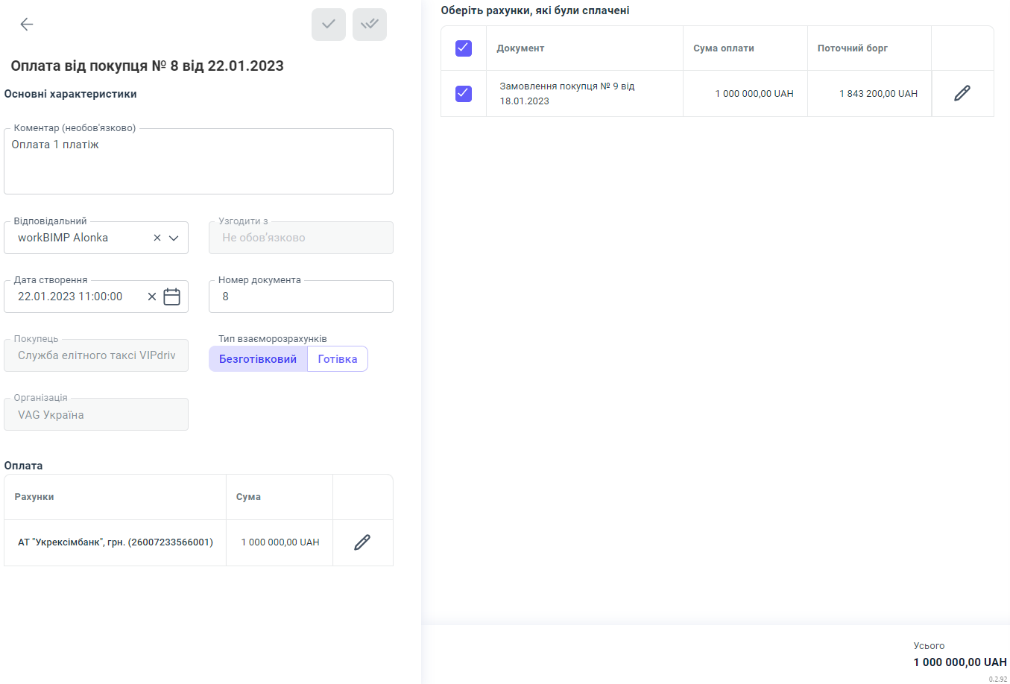Image resolution: width=1010 pixels, height=684 pixels.
Task: Click the Організація field VAG Україна
Action: tap(96, 415)
